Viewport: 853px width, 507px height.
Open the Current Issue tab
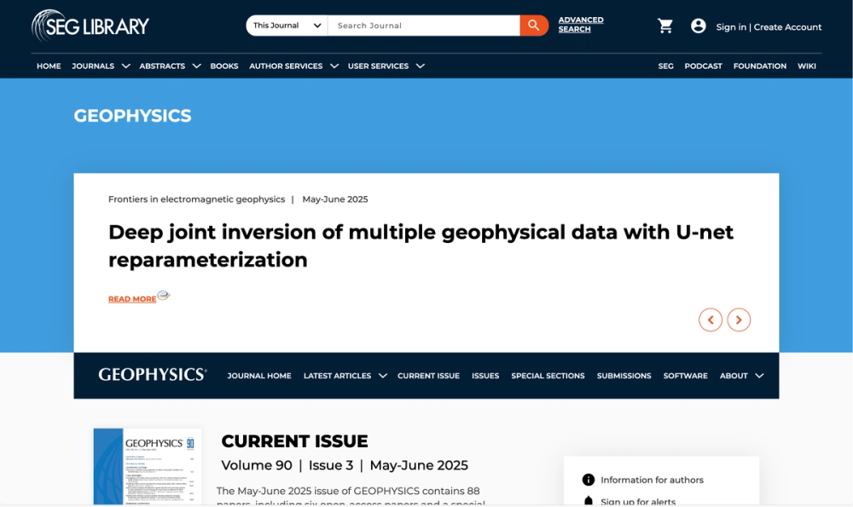tap(429, 376)
